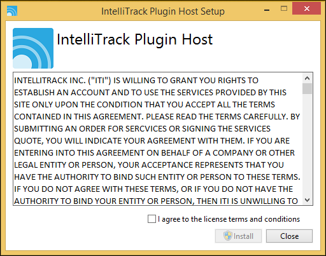
Task: Click the license scrollbar thumb
Action: pyautogui.click(x=307, y=89)
